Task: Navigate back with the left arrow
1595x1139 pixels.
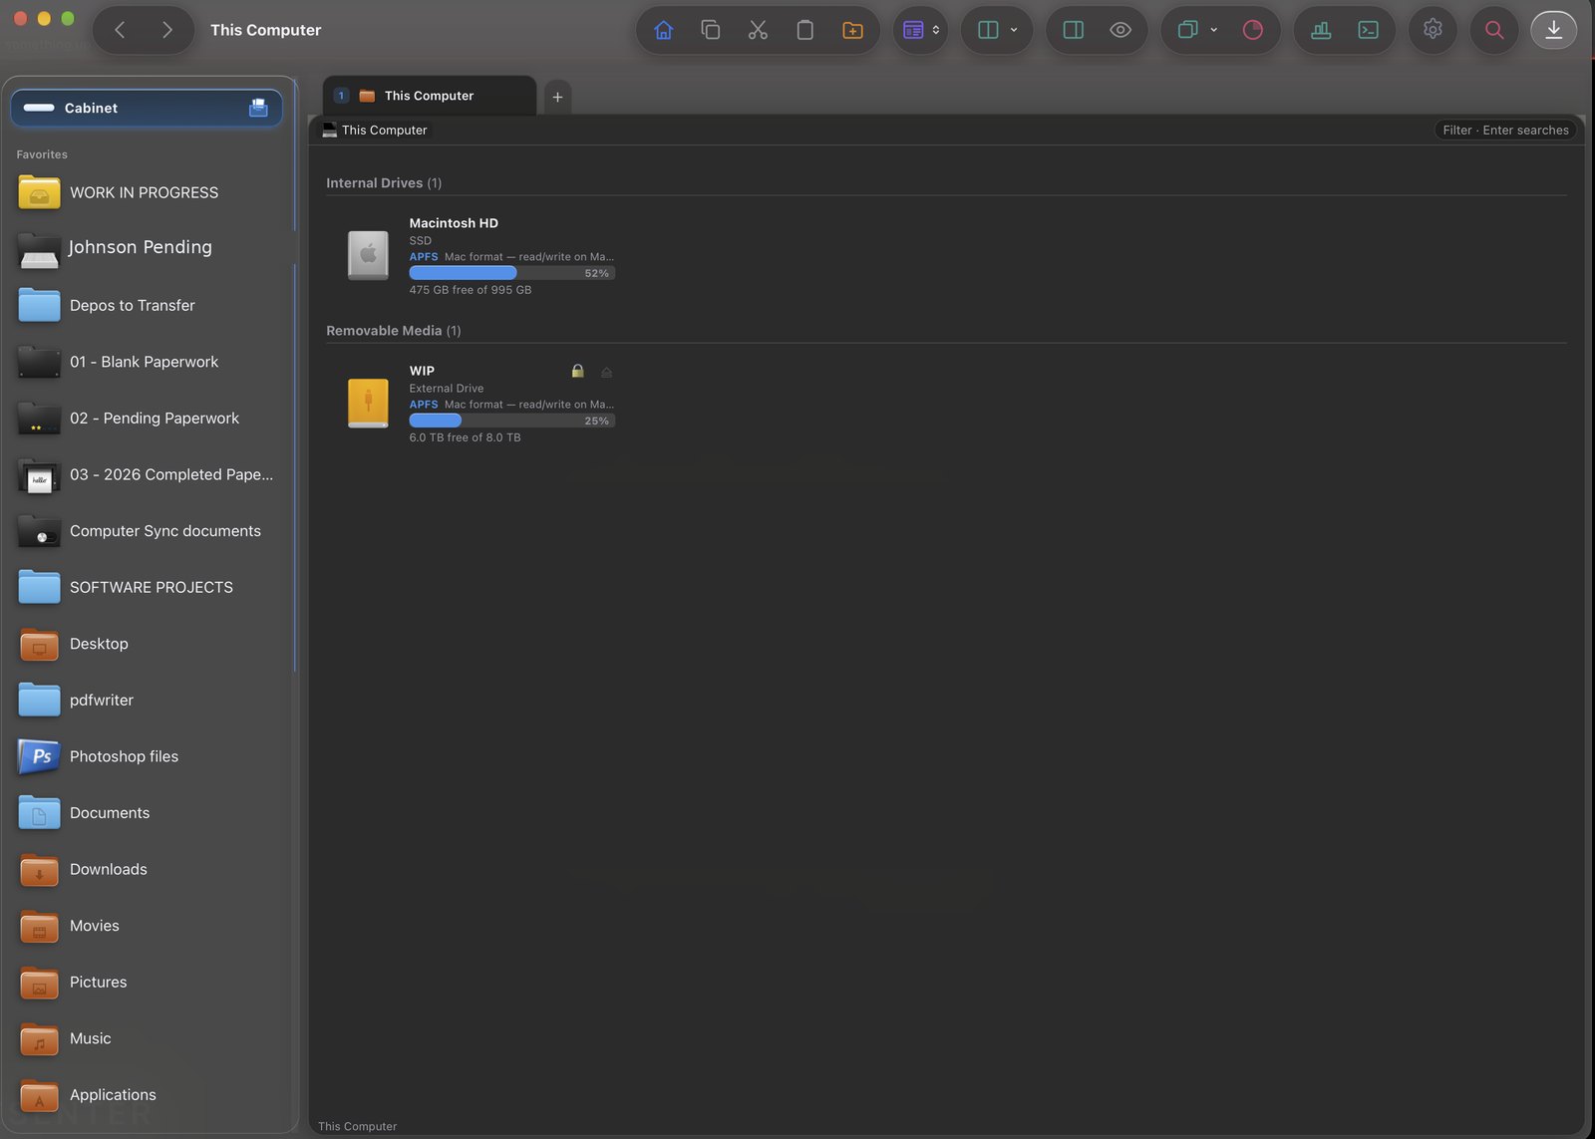Action: coord(120,30)
